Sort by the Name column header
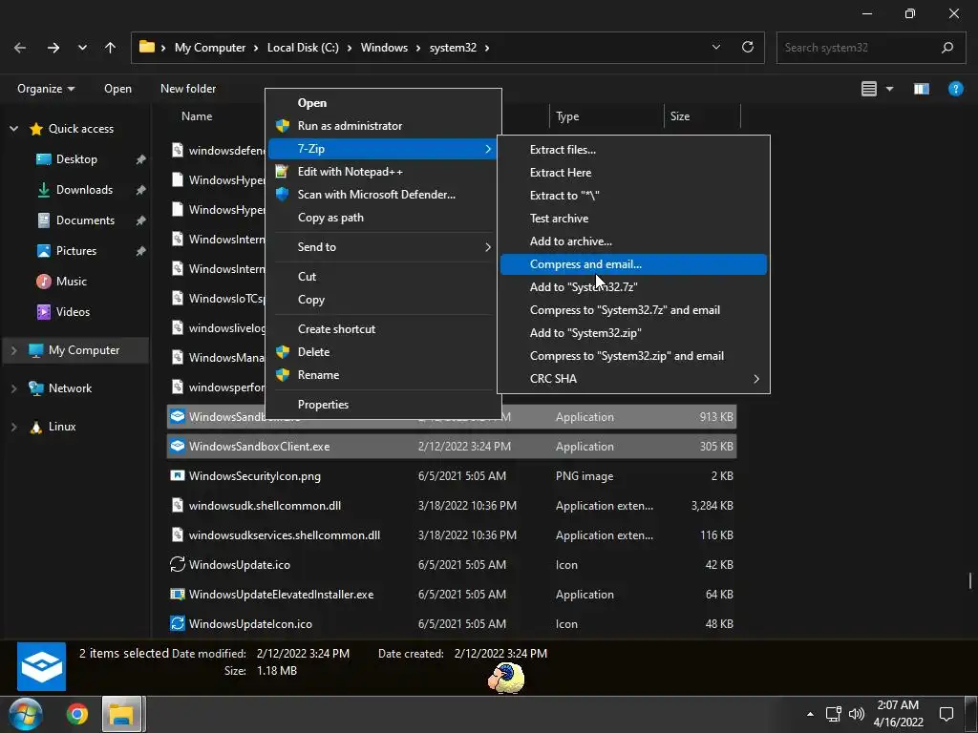Screen dimensions: 978x733 (x=197, y=116)
